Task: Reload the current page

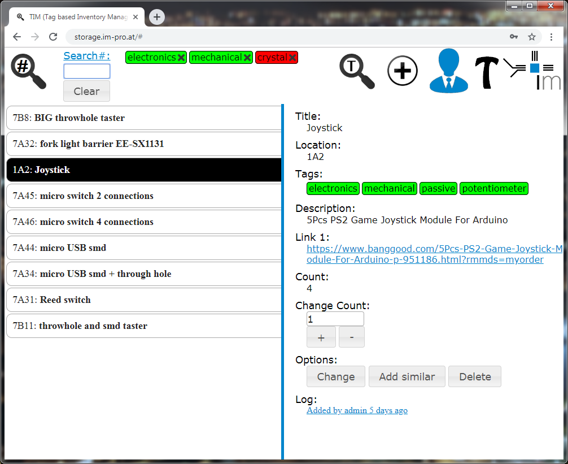Action: (x=53, y=37)
